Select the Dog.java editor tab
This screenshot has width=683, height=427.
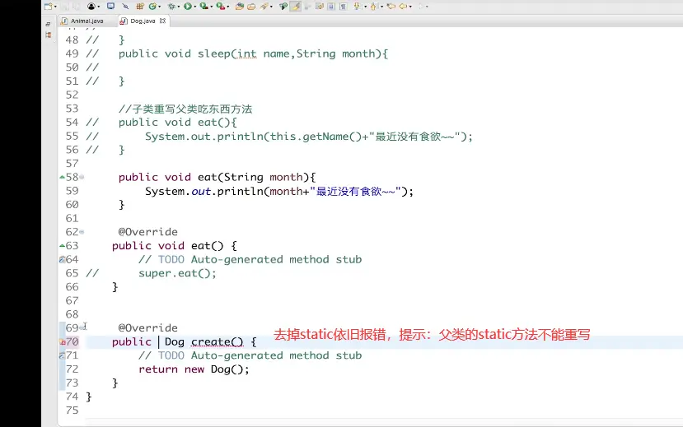[140, 21]
